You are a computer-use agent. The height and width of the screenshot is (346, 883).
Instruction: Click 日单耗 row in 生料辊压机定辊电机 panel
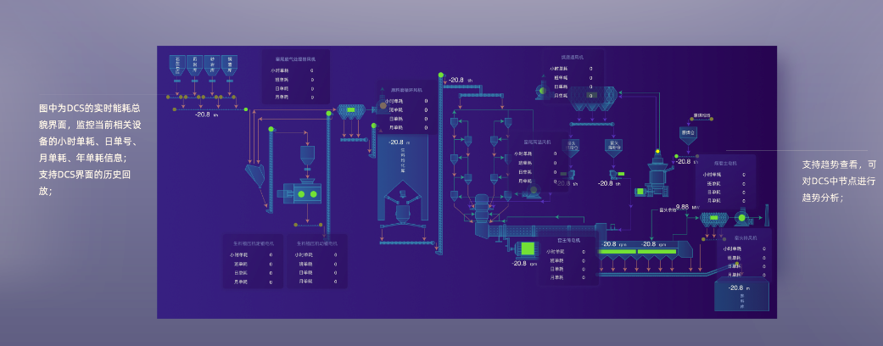[252, 273]
